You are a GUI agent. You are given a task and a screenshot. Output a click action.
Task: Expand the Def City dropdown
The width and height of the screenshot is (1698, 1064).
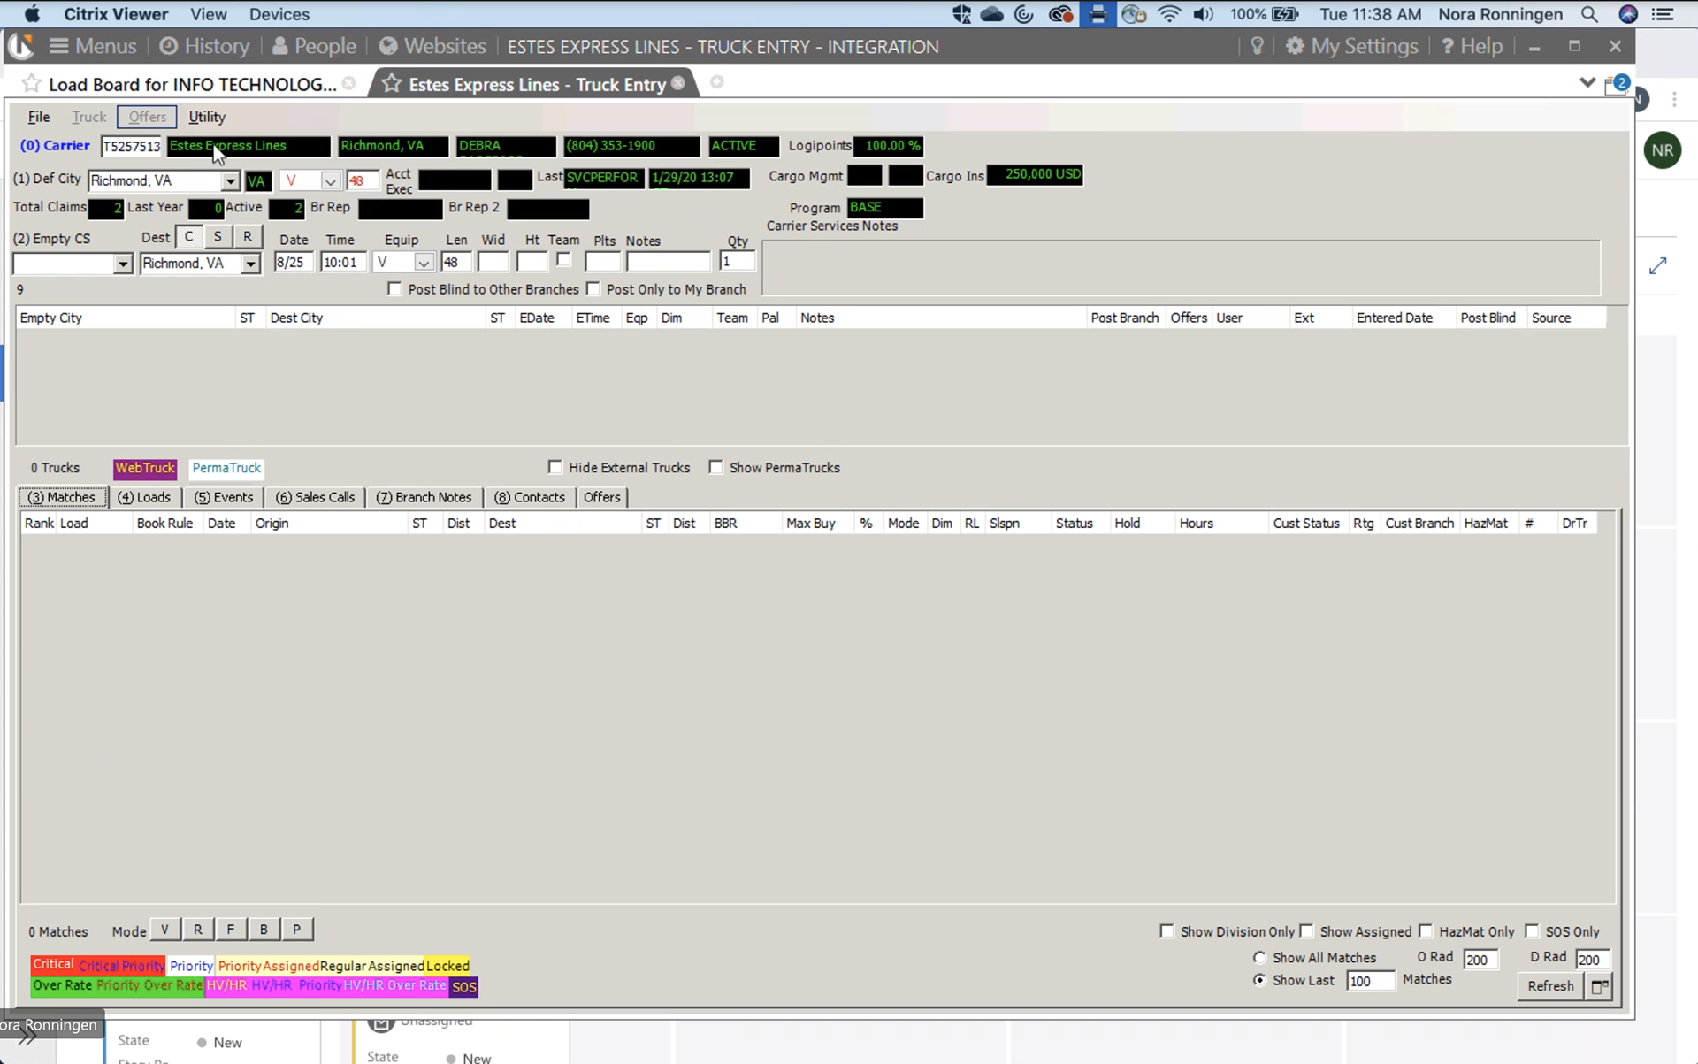click(230, 180)
